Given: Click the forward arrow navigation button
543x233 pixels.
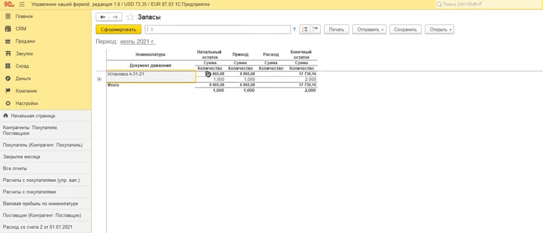Looking at the screenshot, I should (114, 17).
